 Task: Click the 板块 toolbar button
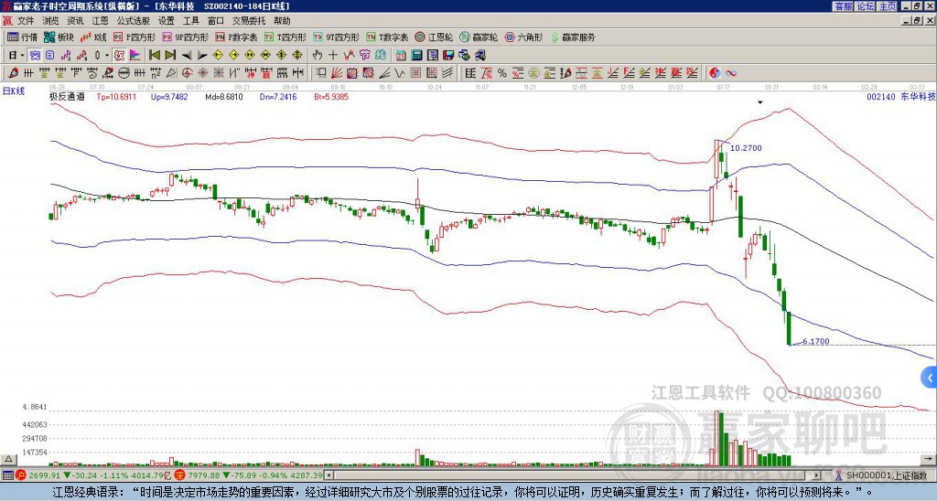point(59,37)
